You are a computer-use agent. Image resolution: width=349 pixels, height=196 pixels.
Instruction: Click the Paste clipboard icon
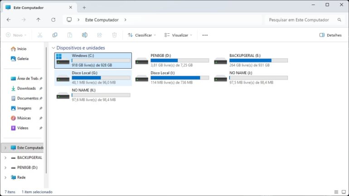click(x=70, y=35)
